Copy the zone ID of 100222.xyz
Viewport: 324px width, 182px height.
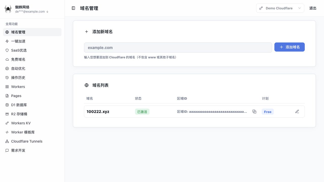pos(254,111)
